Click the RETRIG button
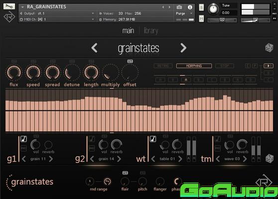 pyautogui.click(x=163, y=66)
